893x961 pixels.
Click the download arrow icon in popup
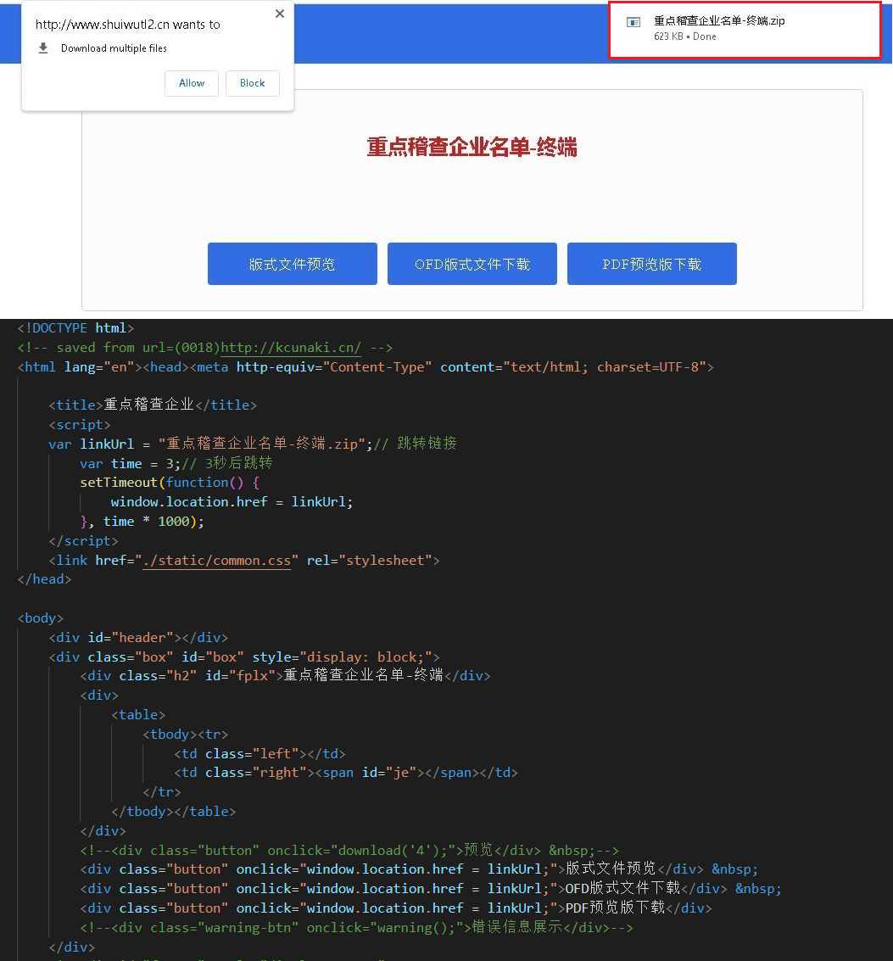coord(43,47)
